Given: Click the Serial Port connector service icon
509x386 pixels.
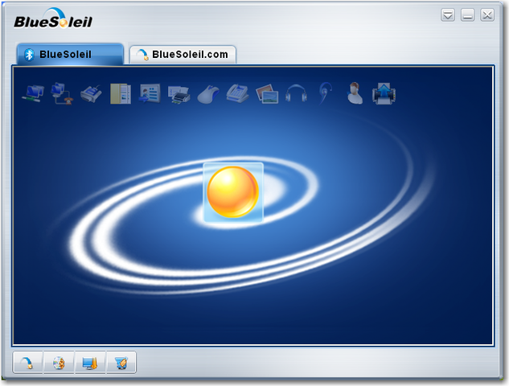Looking at the screenshot, I should (x=91, y=94).
